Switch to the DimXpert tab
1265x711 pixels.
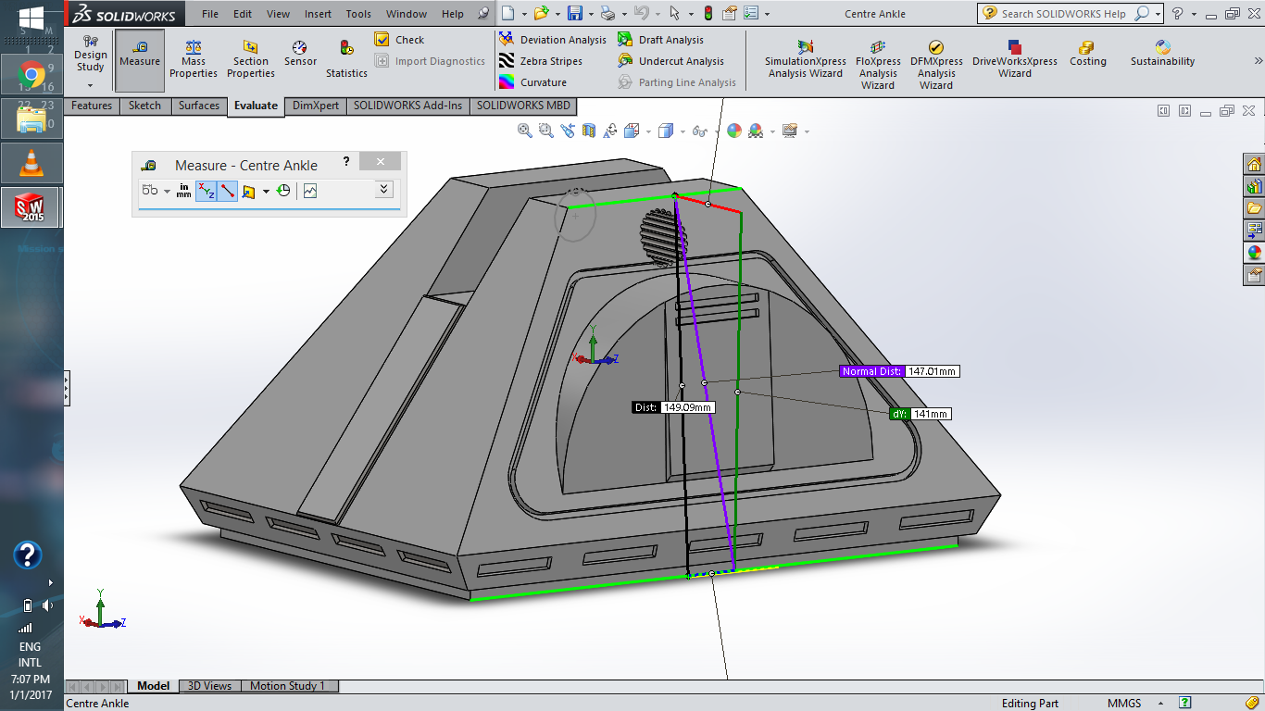click(316, 106)
